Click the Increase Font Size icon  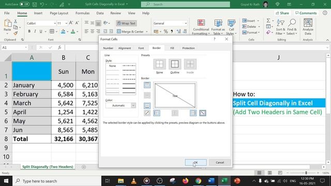(71, 23)
